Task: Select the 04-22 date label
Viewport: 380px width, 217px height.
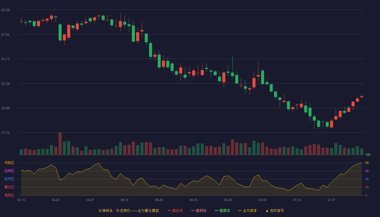Action: [56, 200]
